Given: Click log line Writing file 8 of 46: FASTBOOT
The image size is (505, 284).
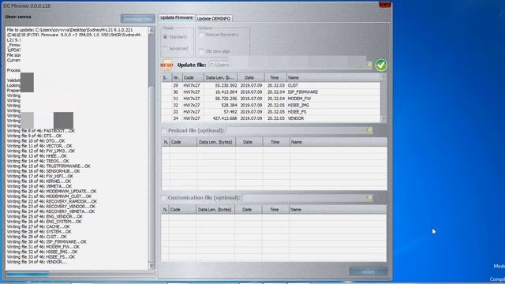Looking at the screenshot, I should coord(41,131).
